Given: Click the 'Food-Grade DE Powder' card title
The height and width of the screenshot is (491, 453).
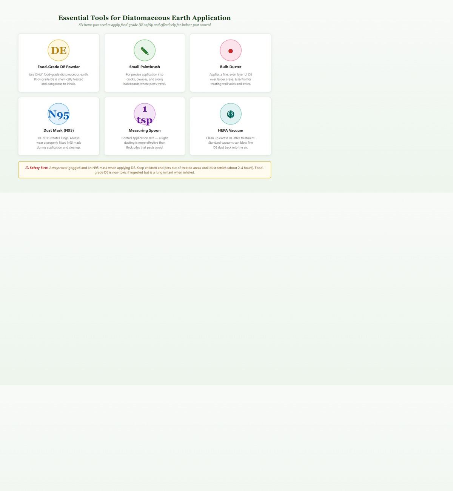Looking at the screenshot, I should 59,67.
